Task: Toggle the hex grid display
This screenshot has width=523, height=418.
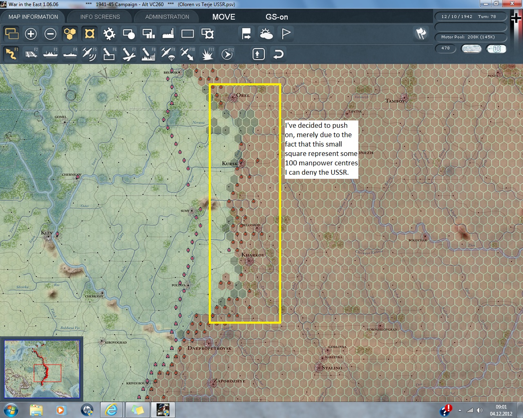Action: point(70,33)
